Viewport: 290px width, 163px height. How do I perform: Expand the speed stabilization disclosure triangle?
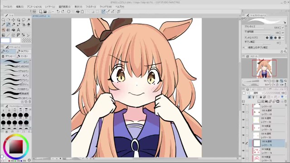click(x=243, y=48)
